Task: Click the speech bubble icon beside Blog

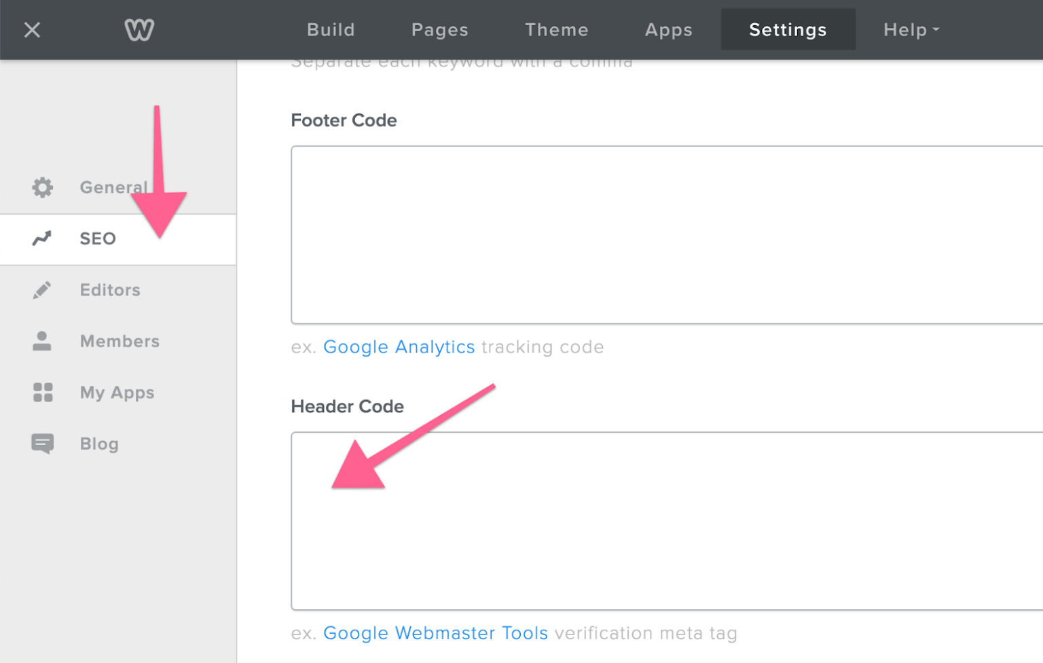Action: click(42, 444)
